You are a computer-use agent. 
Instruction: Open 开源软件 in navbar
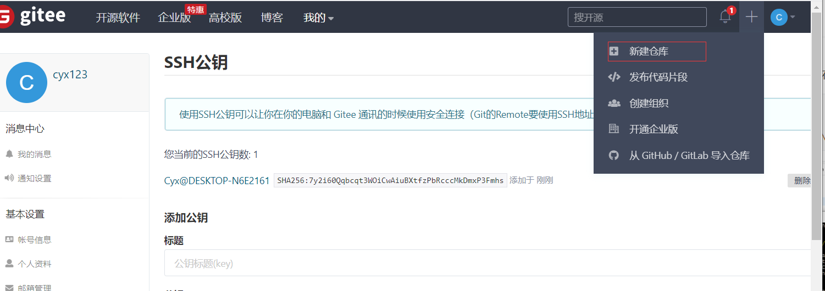click(x=118, y=18)
